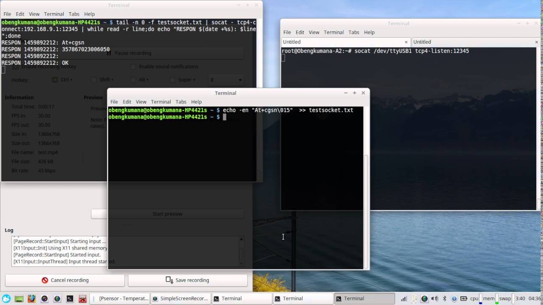This screenshot has height=305, width=543.
Task: Close the second Untitled terminal tab
Action: (x=537, y=42)
